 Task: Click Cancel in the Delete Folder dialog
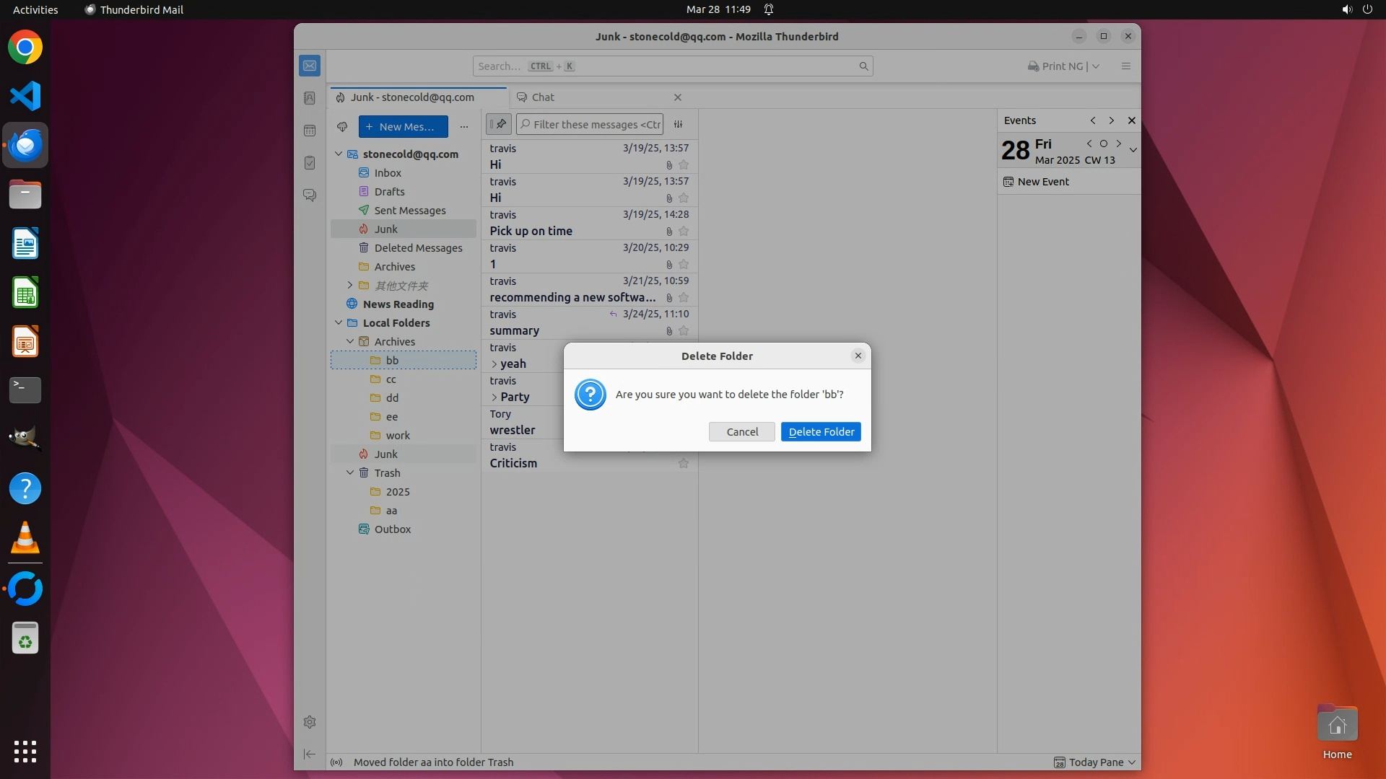(x=741, y=432)
